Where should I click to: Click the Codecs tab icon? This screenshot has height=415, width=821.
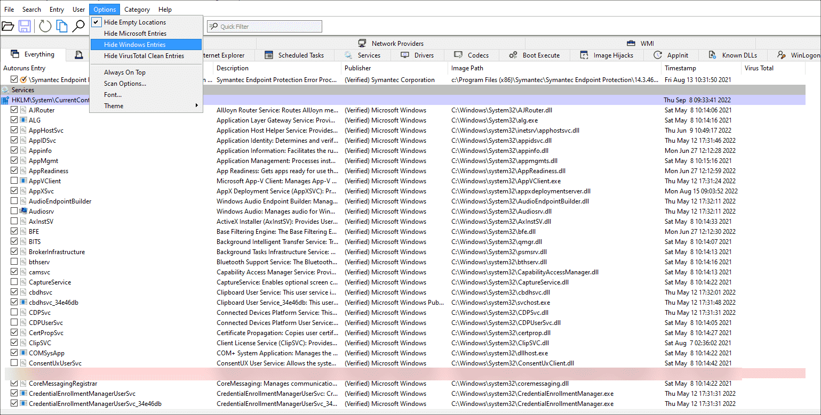pos(457,54)
